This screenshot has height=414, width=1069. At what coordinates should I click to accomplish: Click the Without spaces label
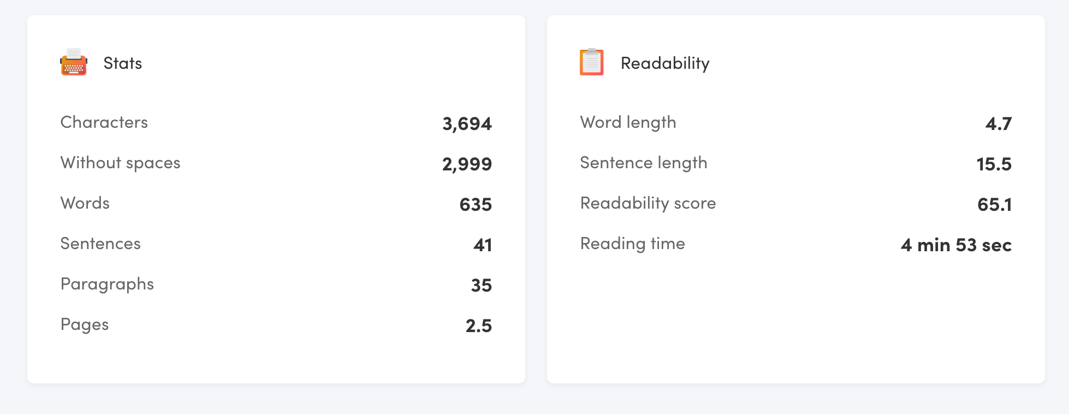point(121,163)
